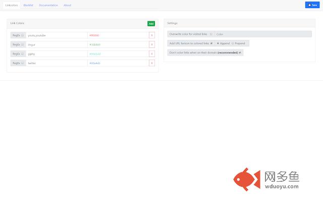Open the Documentation tab
Image resolution: width=323 pixels, height=202 pixels.
pyautogui.click(x=48, y=5)
